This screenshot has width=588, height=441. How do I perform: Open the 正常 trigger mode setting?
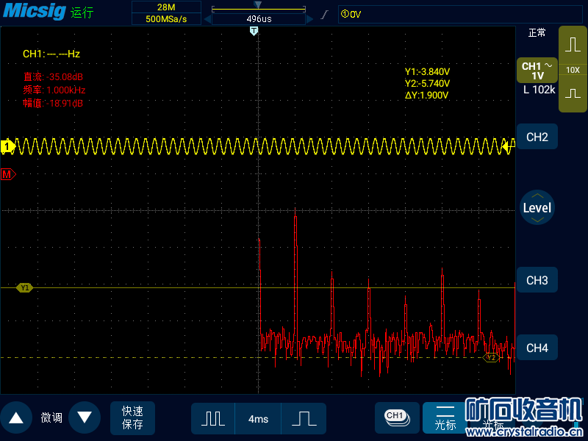click(537, 33)
